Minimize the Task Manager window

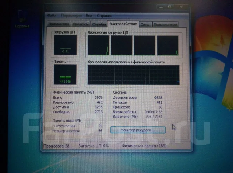[x=161, y=7]
